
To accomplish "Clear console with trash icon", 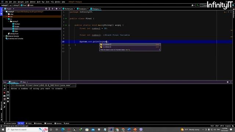I will point(8,102).
